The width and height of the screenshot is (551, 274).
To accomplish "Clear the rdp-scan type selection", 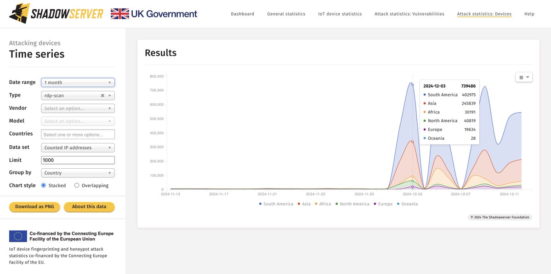I will (x=102, y=95).
